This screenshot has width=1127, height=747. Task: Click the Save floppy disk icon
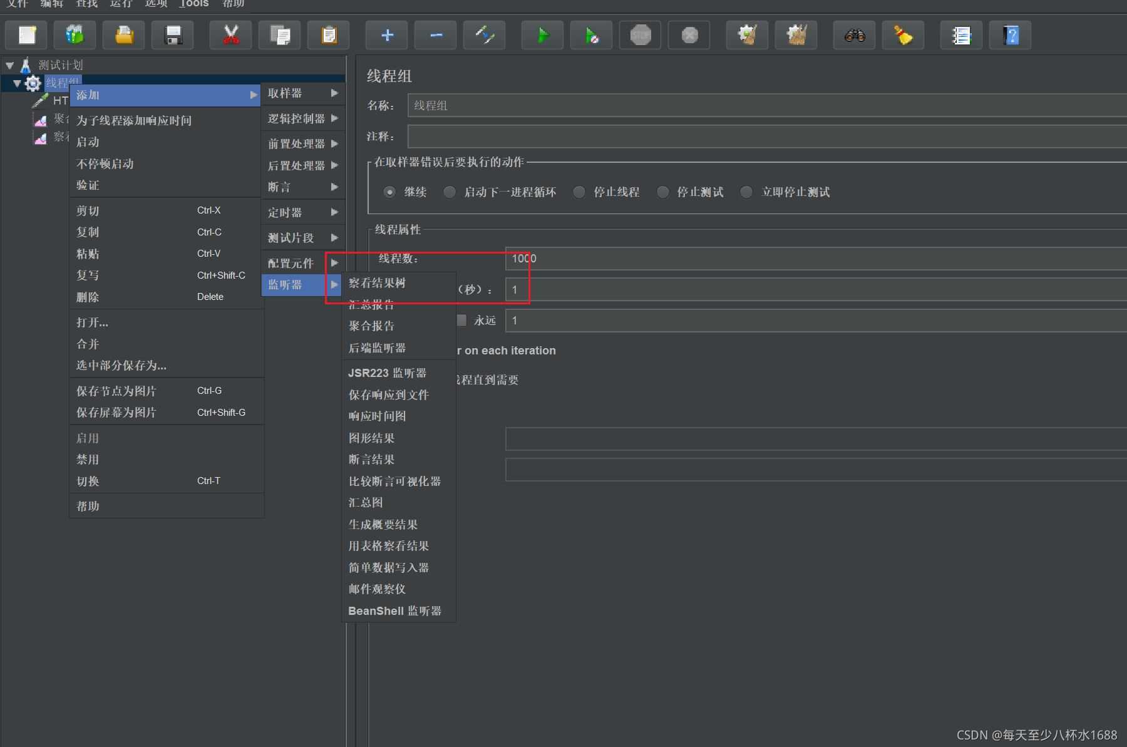point(173,35)
